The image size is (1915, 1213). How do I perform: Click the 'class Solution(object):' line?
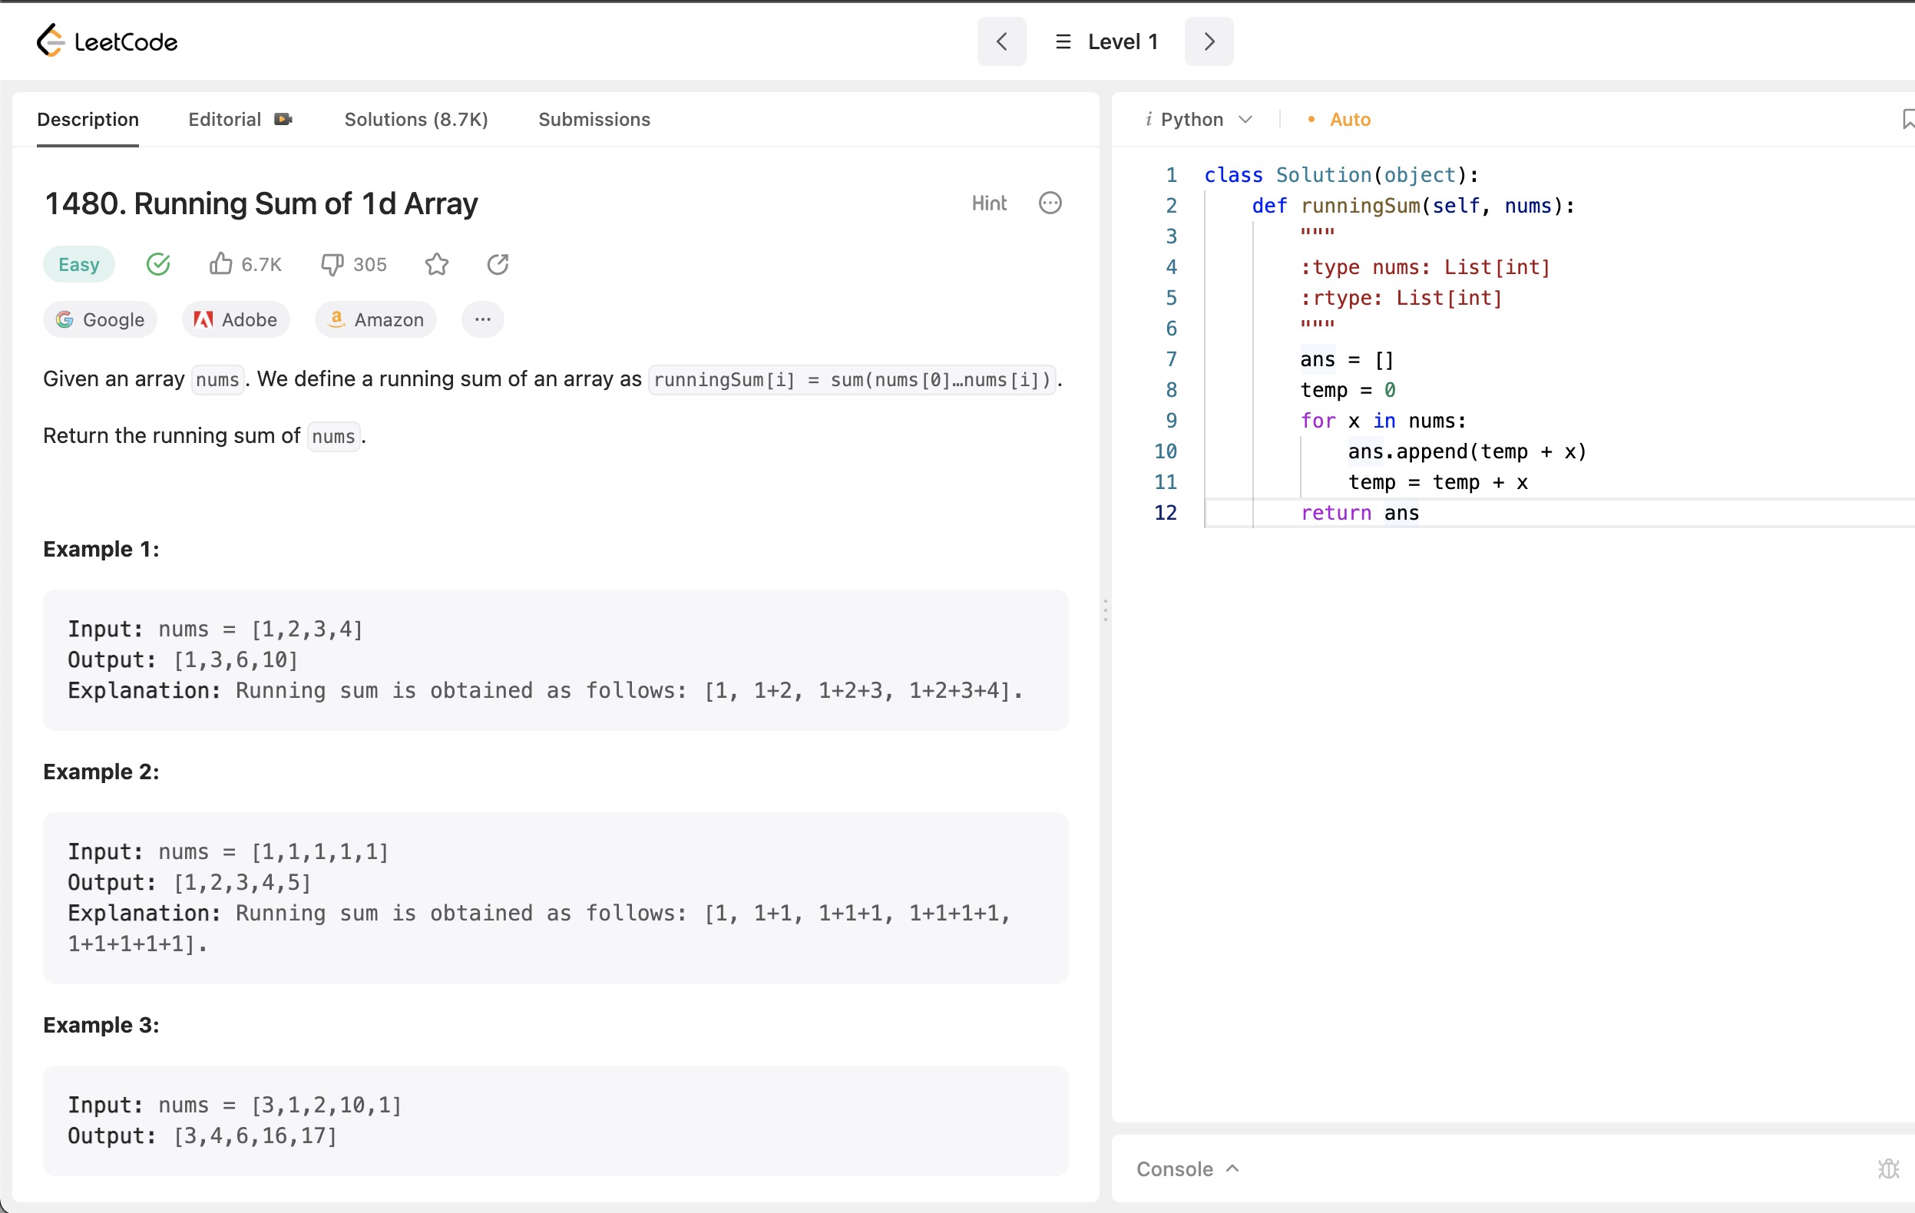[1341, 175]
